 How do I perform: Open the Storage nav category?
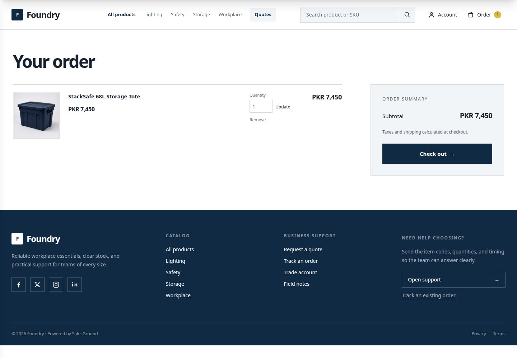201,15
